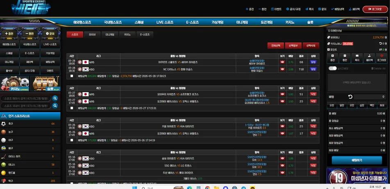Toggle the 실시간배팅 switch
Screen dimensions: 390x189
(332, 68)
